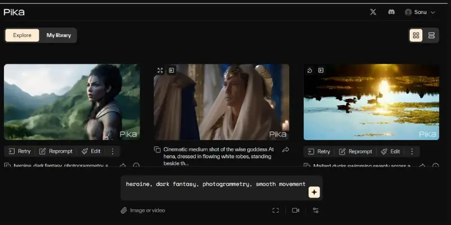Reprompt the mallard ducks video
This screenshot has height=225, width=451.
pos(356,151)
